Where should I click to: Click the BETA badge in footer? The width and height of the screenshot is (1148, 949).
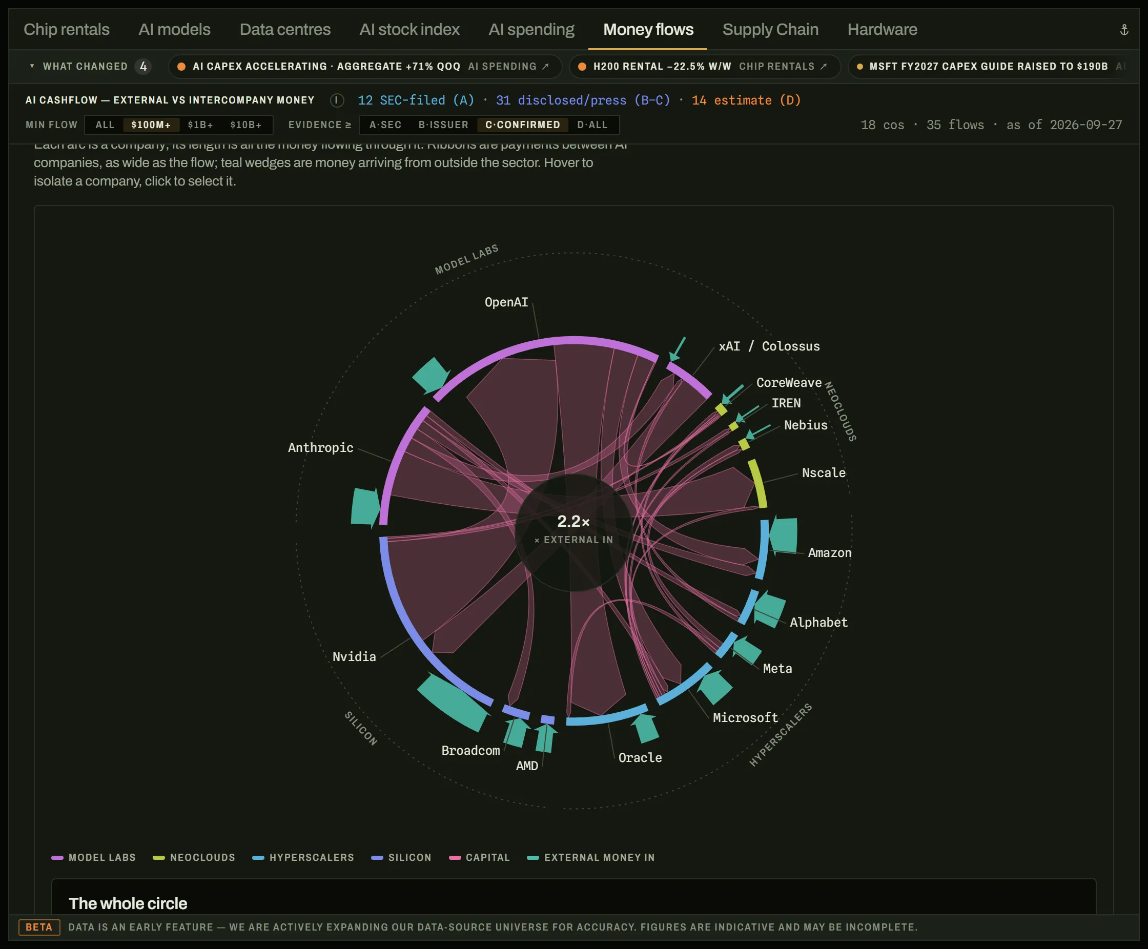39,927
